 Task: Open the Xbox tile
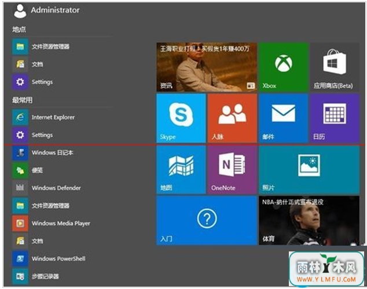(x=284, y=67)
